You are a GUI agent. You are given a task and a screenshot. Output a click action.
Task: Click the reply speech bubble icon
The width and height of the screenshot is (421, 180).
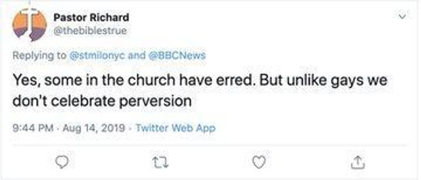[x=63, y=161]
